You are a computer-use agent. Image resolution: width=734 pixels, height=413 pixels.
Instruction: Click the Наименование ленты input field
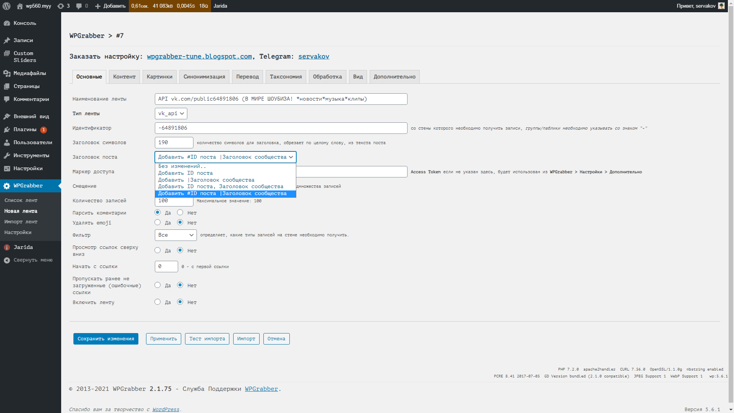click(281, 99)
